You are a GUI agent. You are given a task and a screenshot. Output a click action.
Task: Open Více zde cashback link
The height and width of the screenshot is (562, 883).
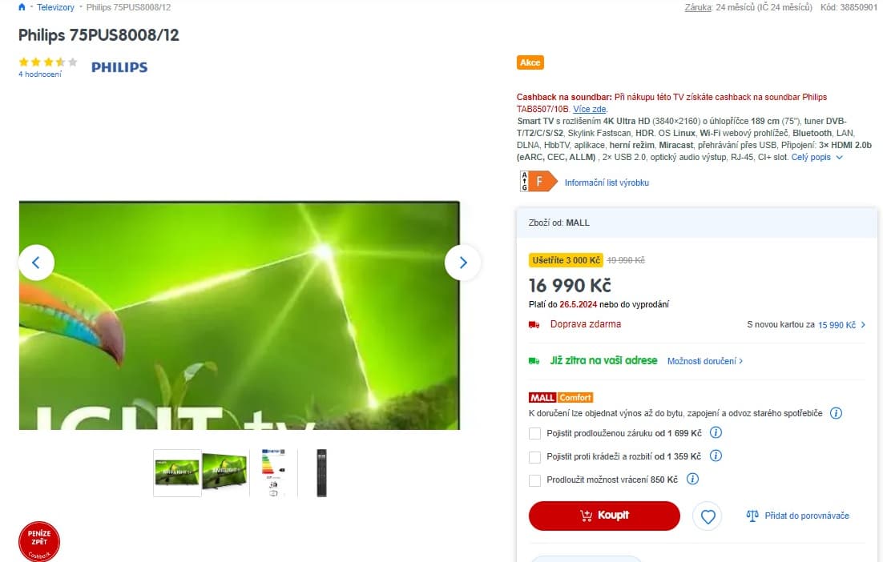[x=590, y=109]
